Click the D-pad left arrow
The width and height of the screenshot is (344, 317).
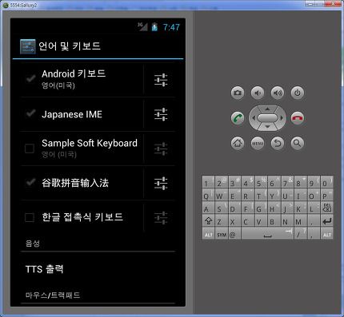(x=254, y=118)
